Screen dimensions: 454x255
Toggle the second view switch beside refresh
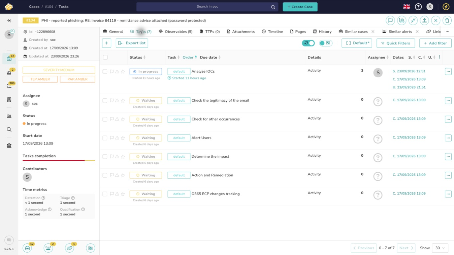click(x=326, y=43)
